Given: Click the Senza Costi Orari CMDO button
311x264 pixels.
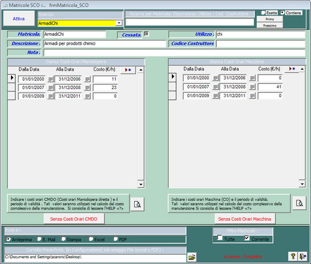Looking at the screenshot, I should click(x=74, y=219).
